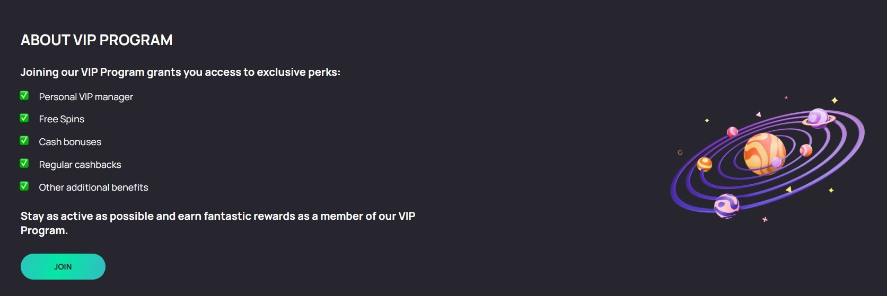This screenshot has width=887, height=296.
Task: Click the Other additional benefits text
Action: click(93, 187)
